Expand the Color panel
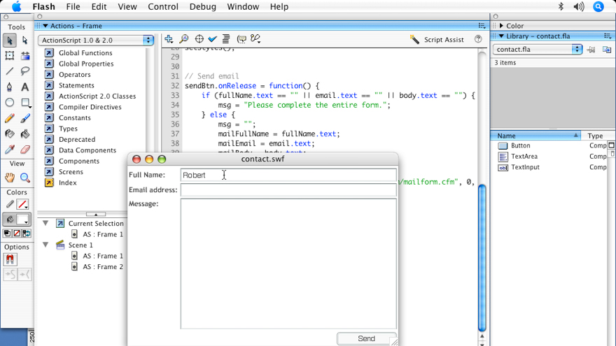This screenshot has width=616, height=346. pyautogui.click(x=501, y=26)
